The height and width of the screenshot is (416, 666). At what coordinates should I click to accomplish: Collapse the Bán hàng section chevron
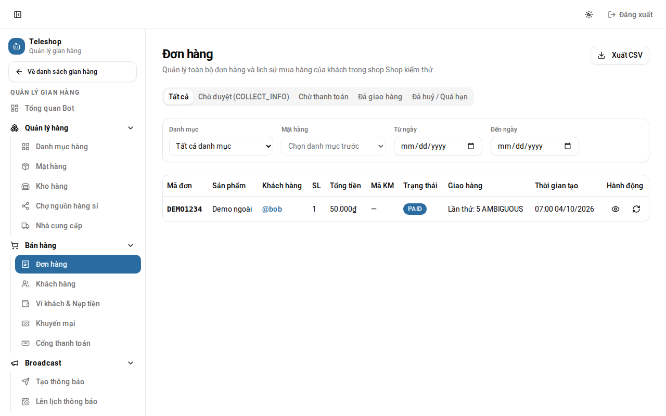(x=131, y=245)
